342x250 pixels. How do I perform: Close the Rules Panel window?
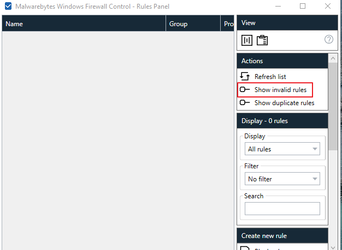coord(328,6)
